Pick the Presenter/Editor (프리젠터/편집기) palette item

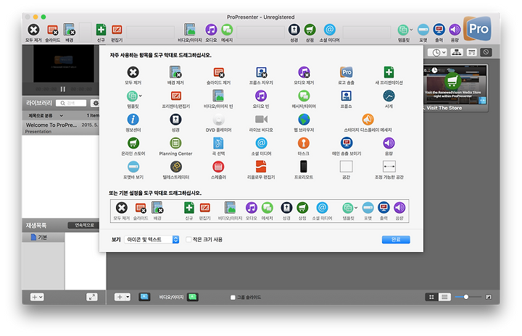(175, 99)
